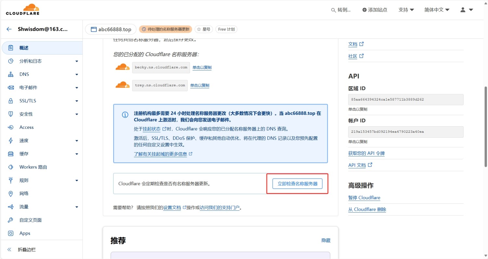Expand the DNS sidebar section arrow
Viewport: 488px width, 259px height.
coord(77,75)
